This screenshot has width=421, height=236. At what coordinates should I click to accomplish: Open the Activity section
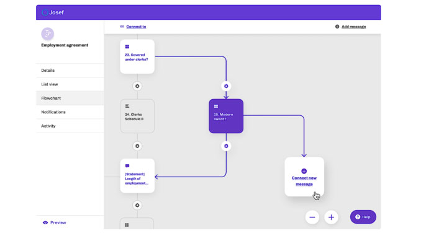pyautogui.click(x=70, y=126)
